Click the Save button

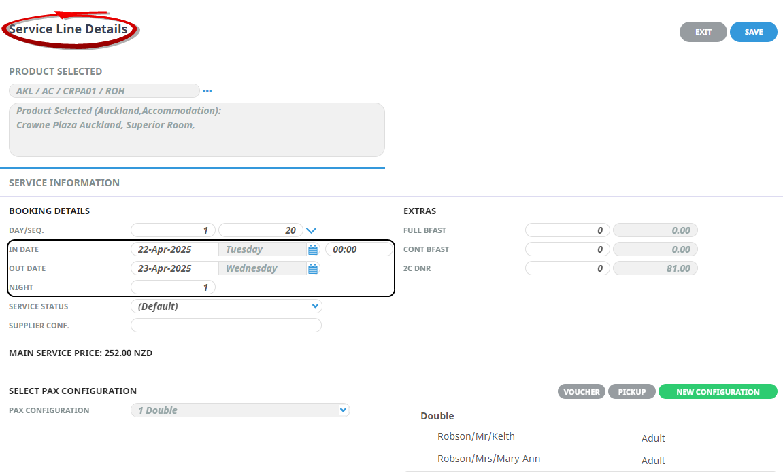pyautogui.click(x=753, y=32)
